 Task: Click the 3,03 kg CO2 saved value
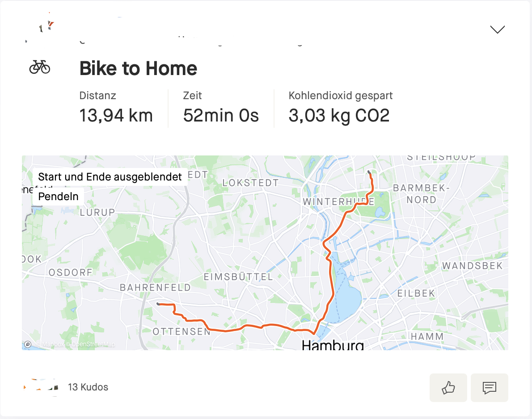tap(339, 115)
